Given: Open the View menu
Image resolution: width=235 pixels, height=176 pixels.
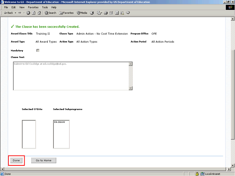Looking at the screenshot, I should (22, 7).
